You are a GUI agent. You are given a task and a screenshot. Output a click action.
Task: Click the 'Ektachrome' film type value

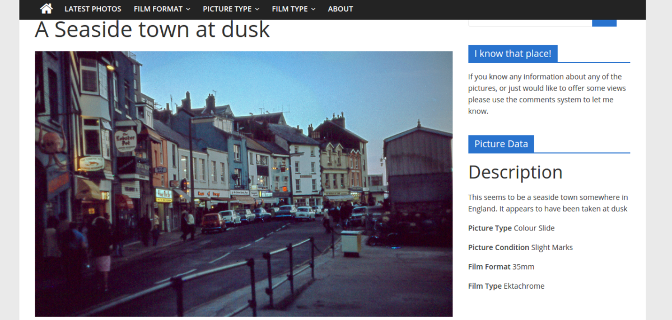524,286
